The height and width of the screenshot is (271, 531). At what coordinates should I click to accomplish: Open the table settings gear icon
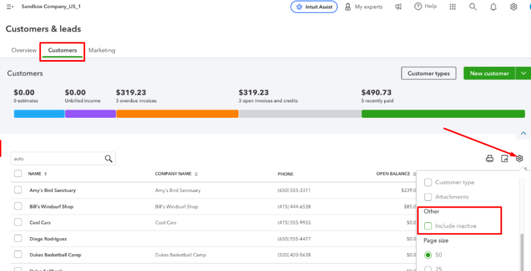(x=520, y=158)
